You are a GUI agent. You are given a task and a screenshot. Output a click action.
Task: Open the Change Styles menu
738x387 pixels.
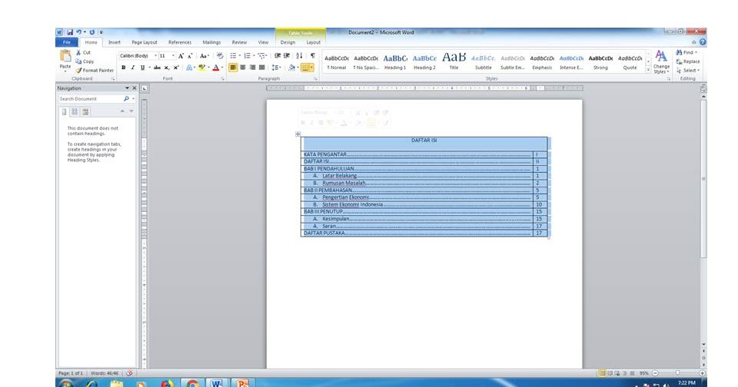(661, 61)
